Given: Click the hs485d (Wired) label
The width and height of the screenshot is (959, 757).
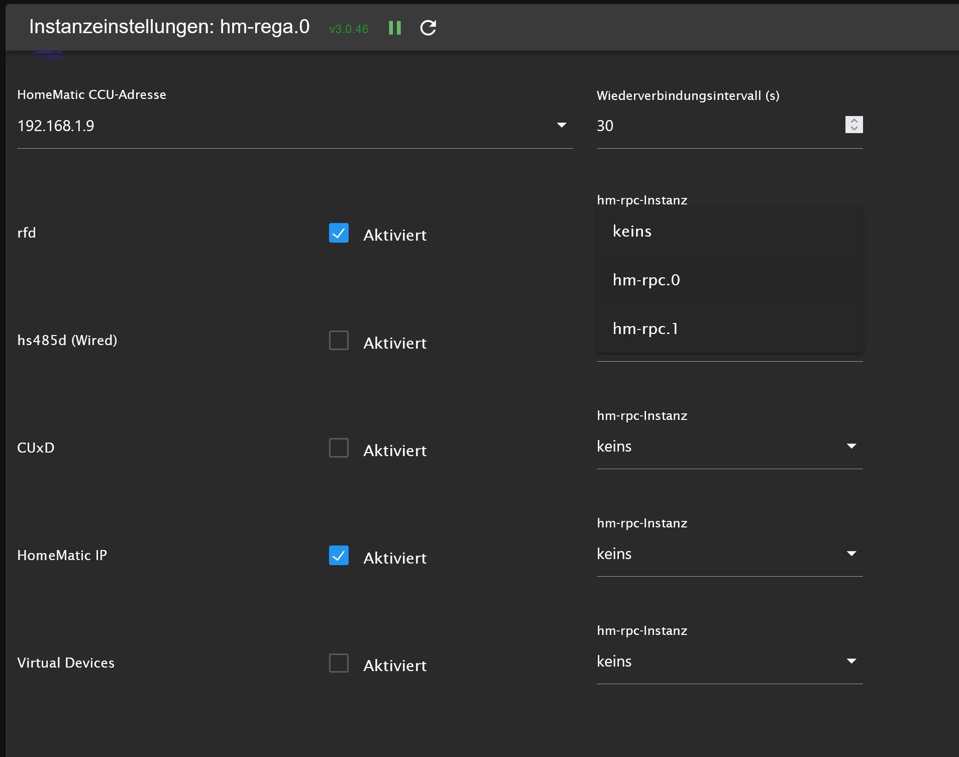Looking at the screenshot, I should (67, 341).
